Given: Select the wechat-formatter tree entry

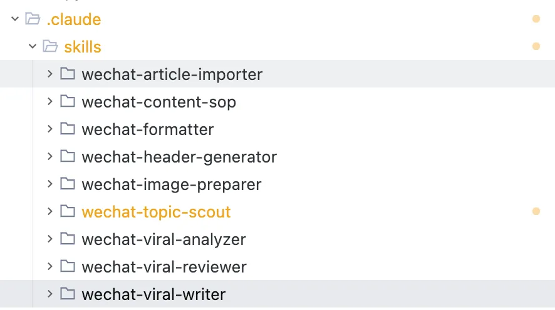Looking at the screenshot, I should [x=148, y=129].
